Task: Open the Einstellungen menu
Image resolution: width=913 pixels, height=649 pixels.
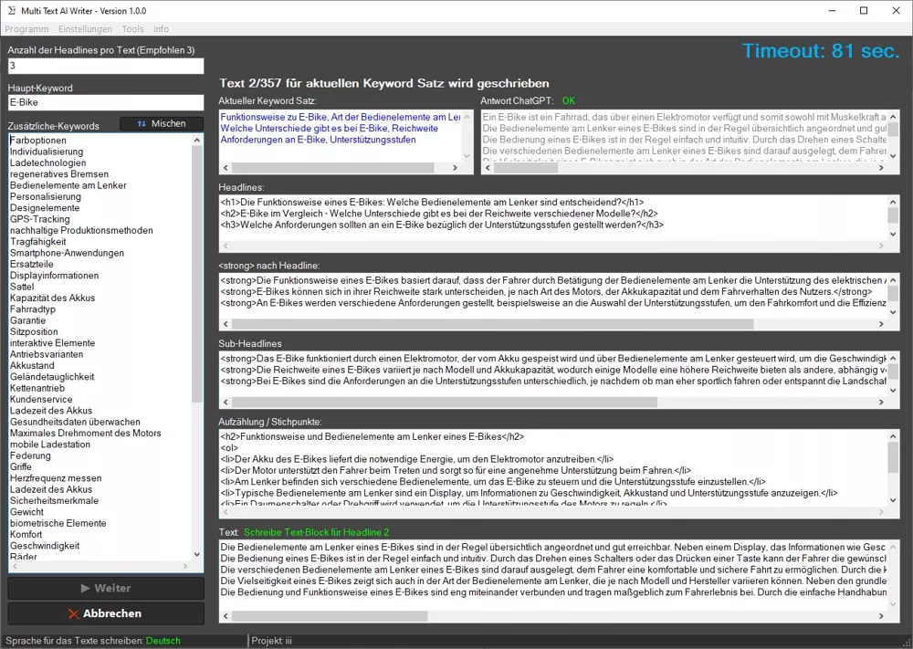Action: (x=85, y=28)
